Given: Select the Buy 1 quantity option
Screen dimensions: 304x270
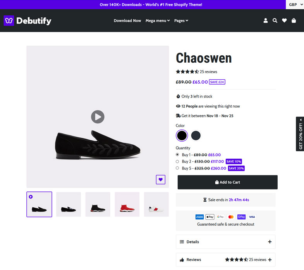Looking at the screenshot, I should click(178, 155).
